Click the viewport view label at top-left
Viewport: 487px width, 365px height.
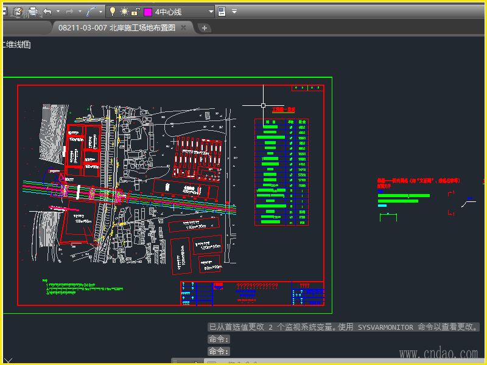tap(16, 44)
